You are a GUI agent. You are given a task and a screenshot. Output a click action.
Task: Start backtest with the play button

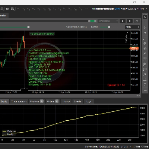tap(123, 21)
